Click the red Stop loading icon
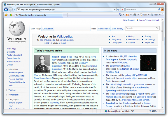The width and height of the screenshot is (168, 117). tap(122, 10)
